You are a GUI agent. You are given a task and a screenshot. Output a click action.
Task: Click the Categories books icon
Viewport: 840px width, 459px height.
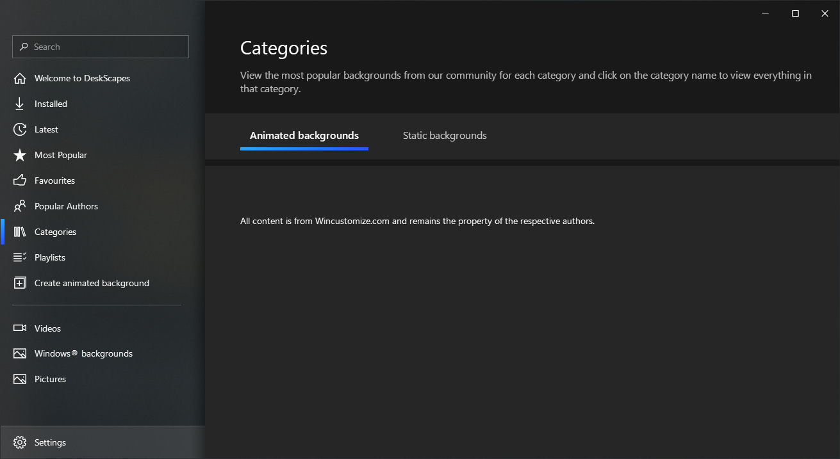click(x=20, y=232)
